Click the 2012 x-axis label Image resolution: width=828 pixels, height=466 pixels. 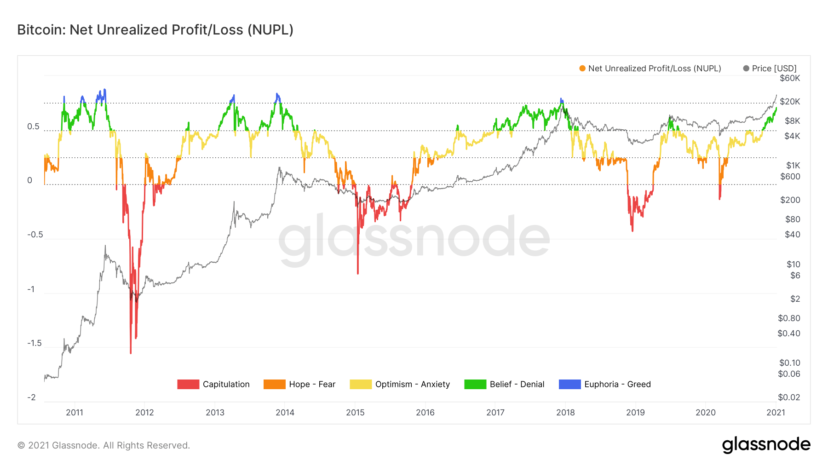coord(144,412)
